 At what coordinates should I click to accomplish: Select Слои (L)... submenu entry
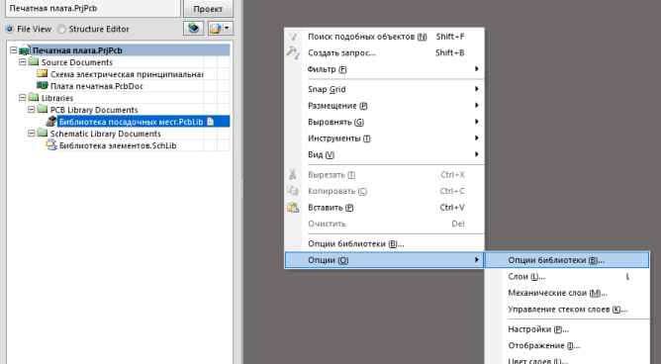(567, 276)
